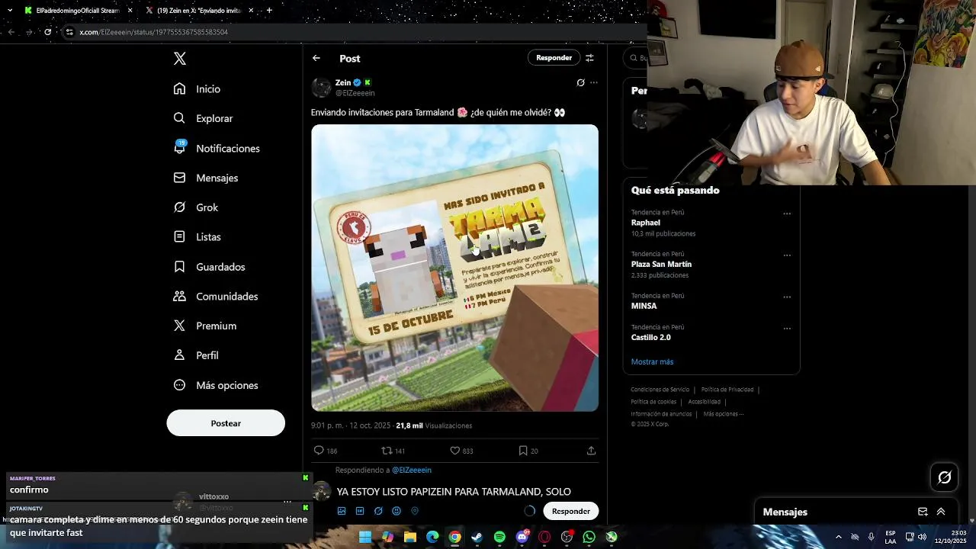Click the reply text input field

[454, 492]
